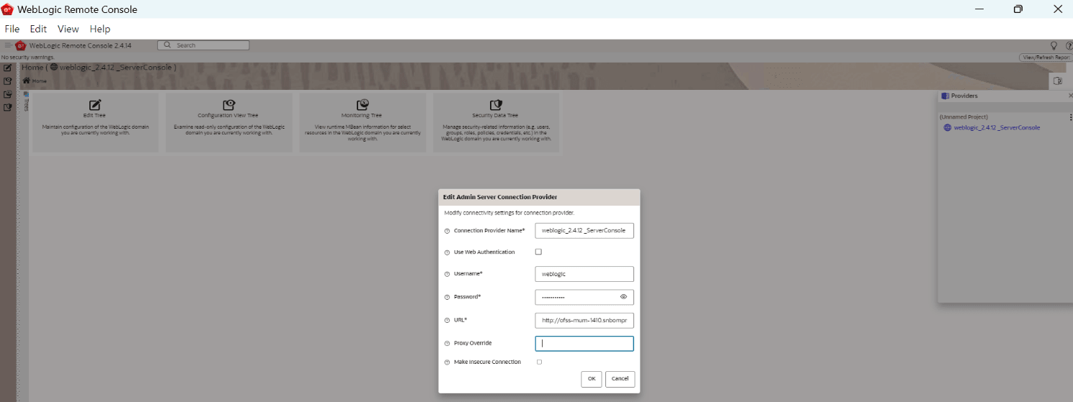Show help icon for URL field
Viewport: 1073px width, 402px height.
pos(447,320)
